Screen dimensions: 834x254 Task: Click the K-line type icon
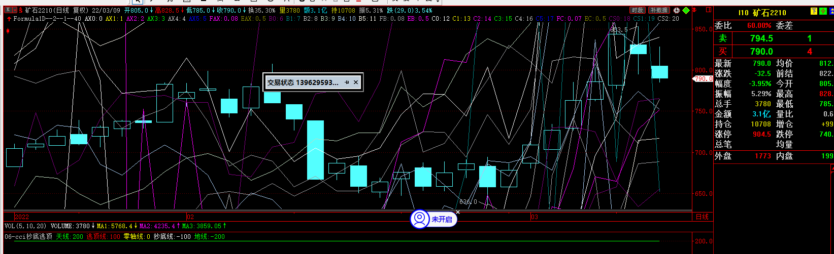[x=8, y=10]
